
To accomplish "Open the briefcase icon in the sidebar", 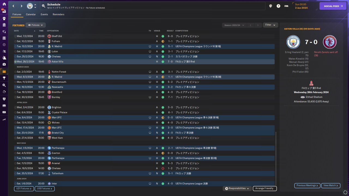I will point(4,105).
